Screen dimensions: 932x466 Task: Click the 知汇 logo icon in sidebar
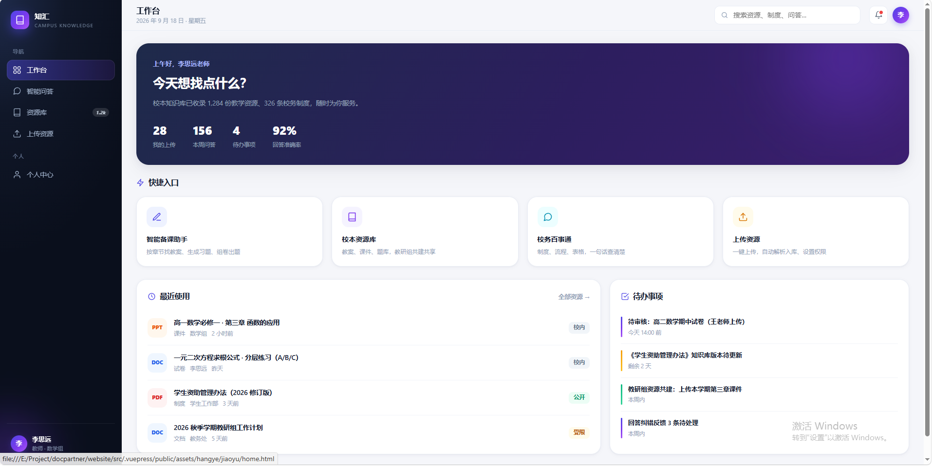(20, 20)
